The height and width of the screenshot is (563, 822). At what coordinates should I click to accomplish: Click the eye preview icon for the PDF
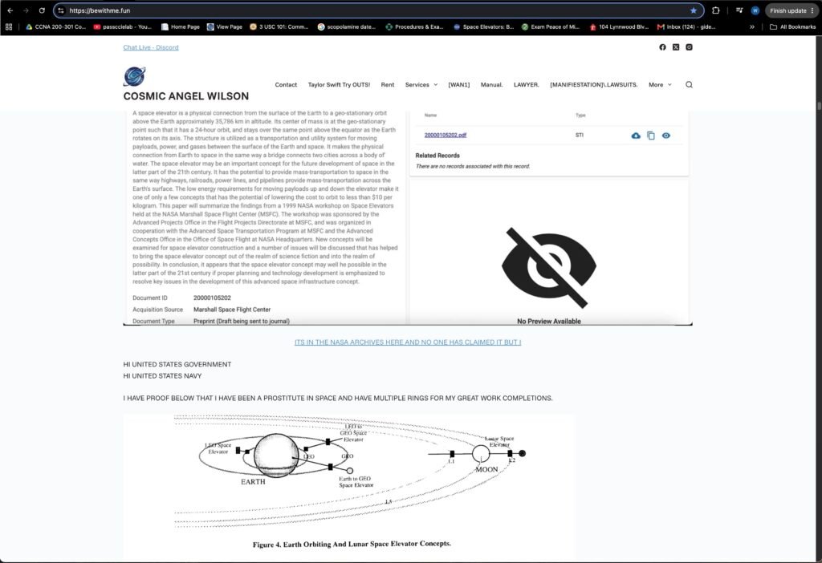(x=665, y=136)
